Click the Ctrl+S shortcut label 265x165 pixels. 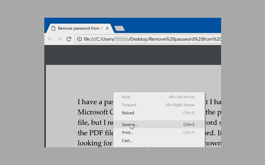[189, 124]
